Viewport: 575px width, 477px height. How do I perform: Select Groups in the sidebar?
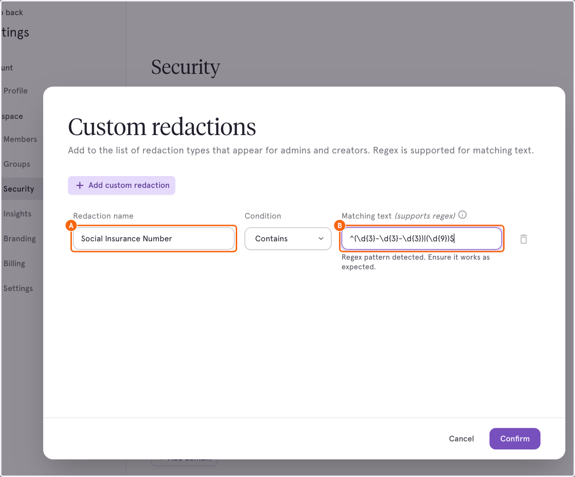click(17, 164)
